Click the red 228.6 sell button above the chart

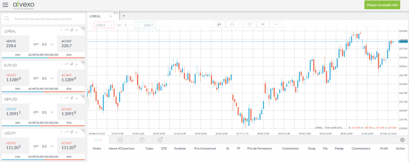pyautogui.click(x=104, y=25)
